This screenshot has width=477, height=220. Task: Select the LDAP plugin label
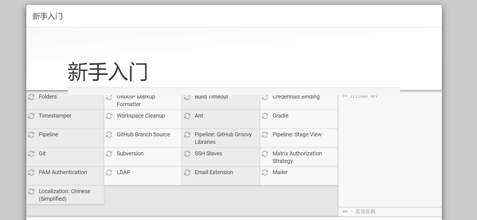123,172
